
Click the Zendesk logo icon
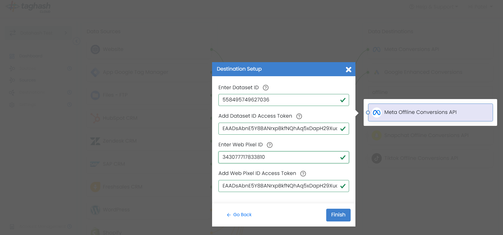click(95, 141)
